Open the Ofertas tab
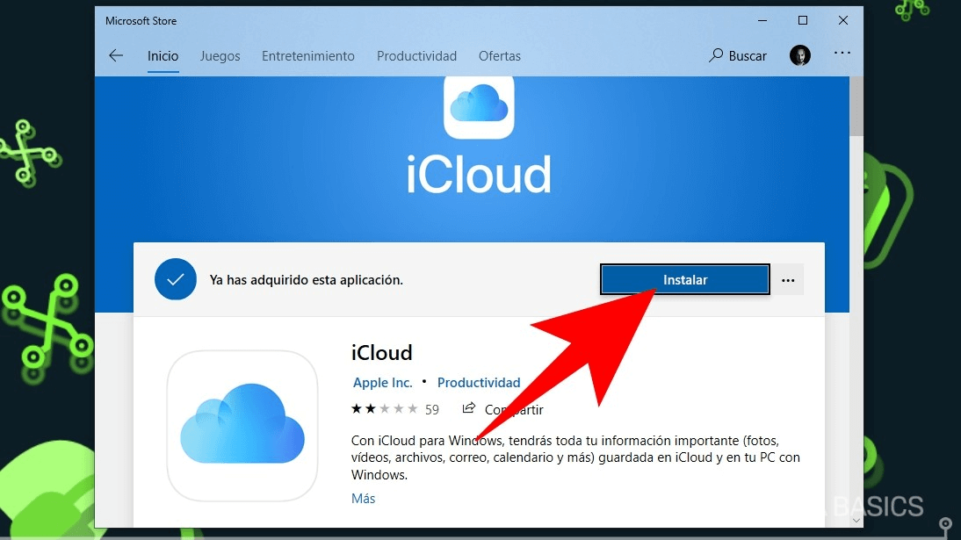Image resolution: width=961 pixels, height=540 pixels. point(500,56)
